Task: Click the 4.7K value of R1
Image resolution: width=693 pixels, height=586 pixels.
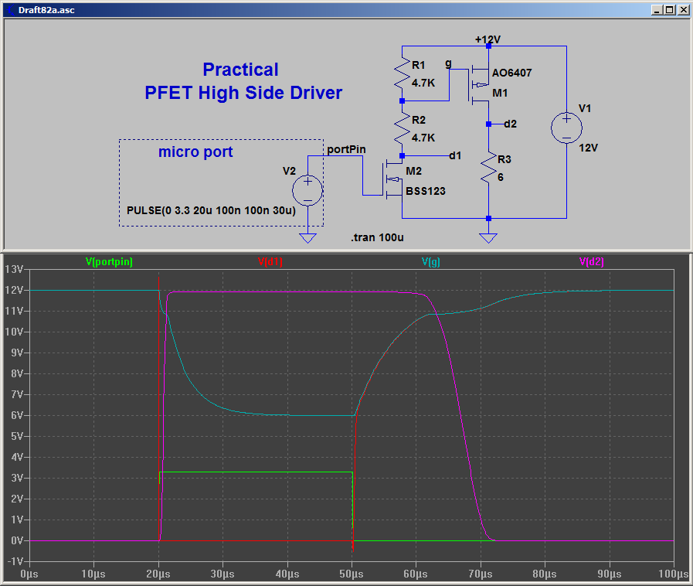Action: [423, 83]
